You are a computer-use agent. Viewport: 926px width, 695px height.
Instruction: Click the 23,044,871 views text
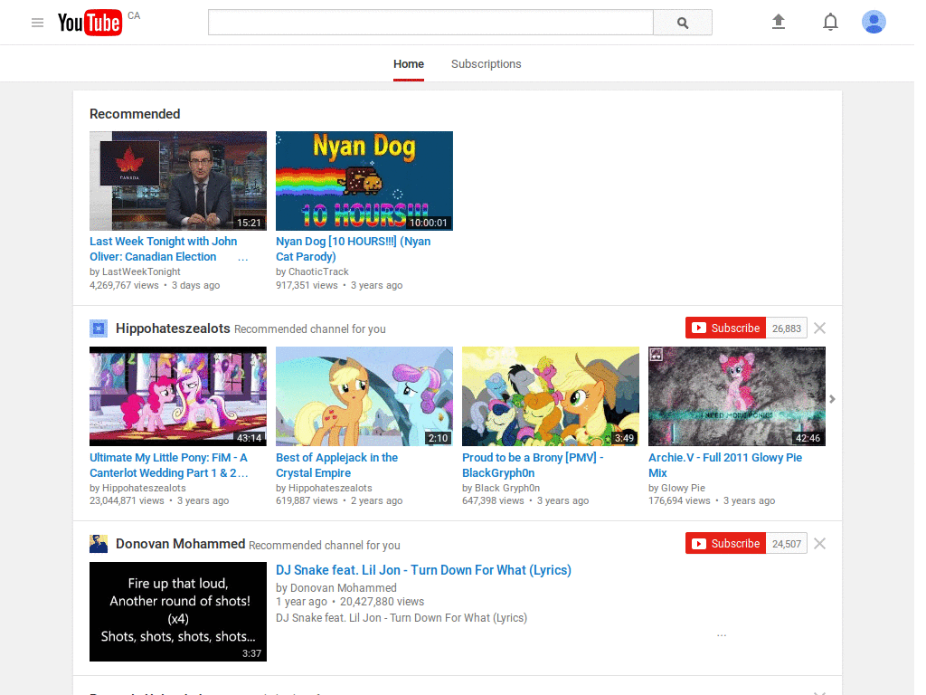point(127,500)
